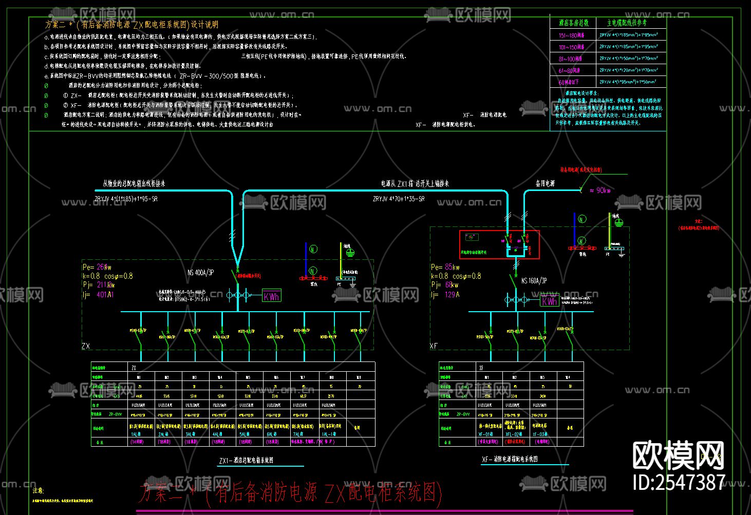Click the 'Ij= 401A' current value in ZX
Screen dimensions: 751x515
(98, 295)
